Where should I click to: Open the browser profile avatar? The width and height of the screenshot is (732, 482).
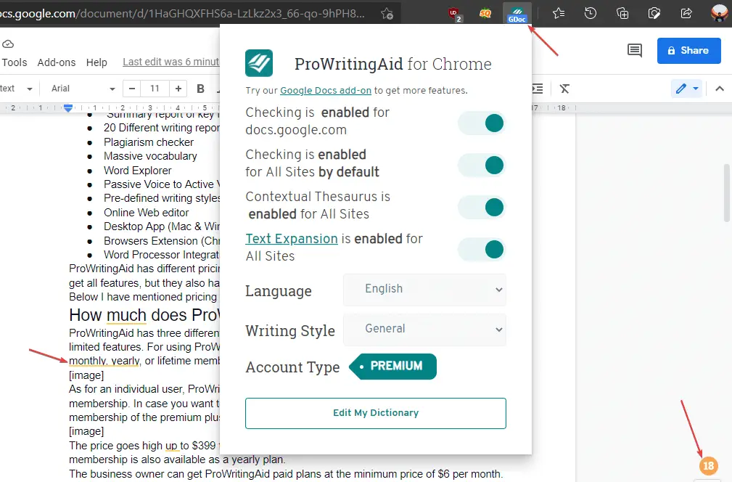pyautogui.click(x=719, y=13)
